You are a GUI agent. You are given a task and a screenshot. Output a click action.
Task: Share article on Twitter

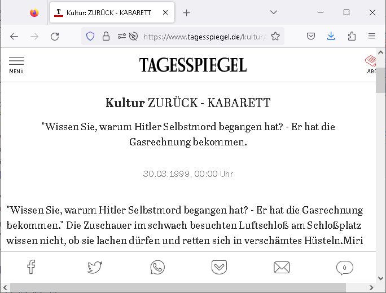point(95,267)
